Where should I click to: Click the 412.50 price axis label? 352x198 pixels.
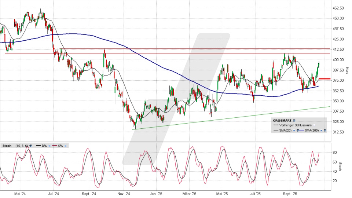tap(337, 49)
